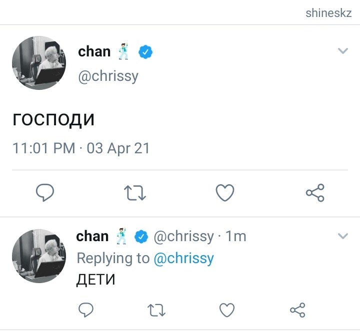The image size is (360, 336).
Task: Click the @chrissy handle under main tweet name
Action: tap(108, 76)
